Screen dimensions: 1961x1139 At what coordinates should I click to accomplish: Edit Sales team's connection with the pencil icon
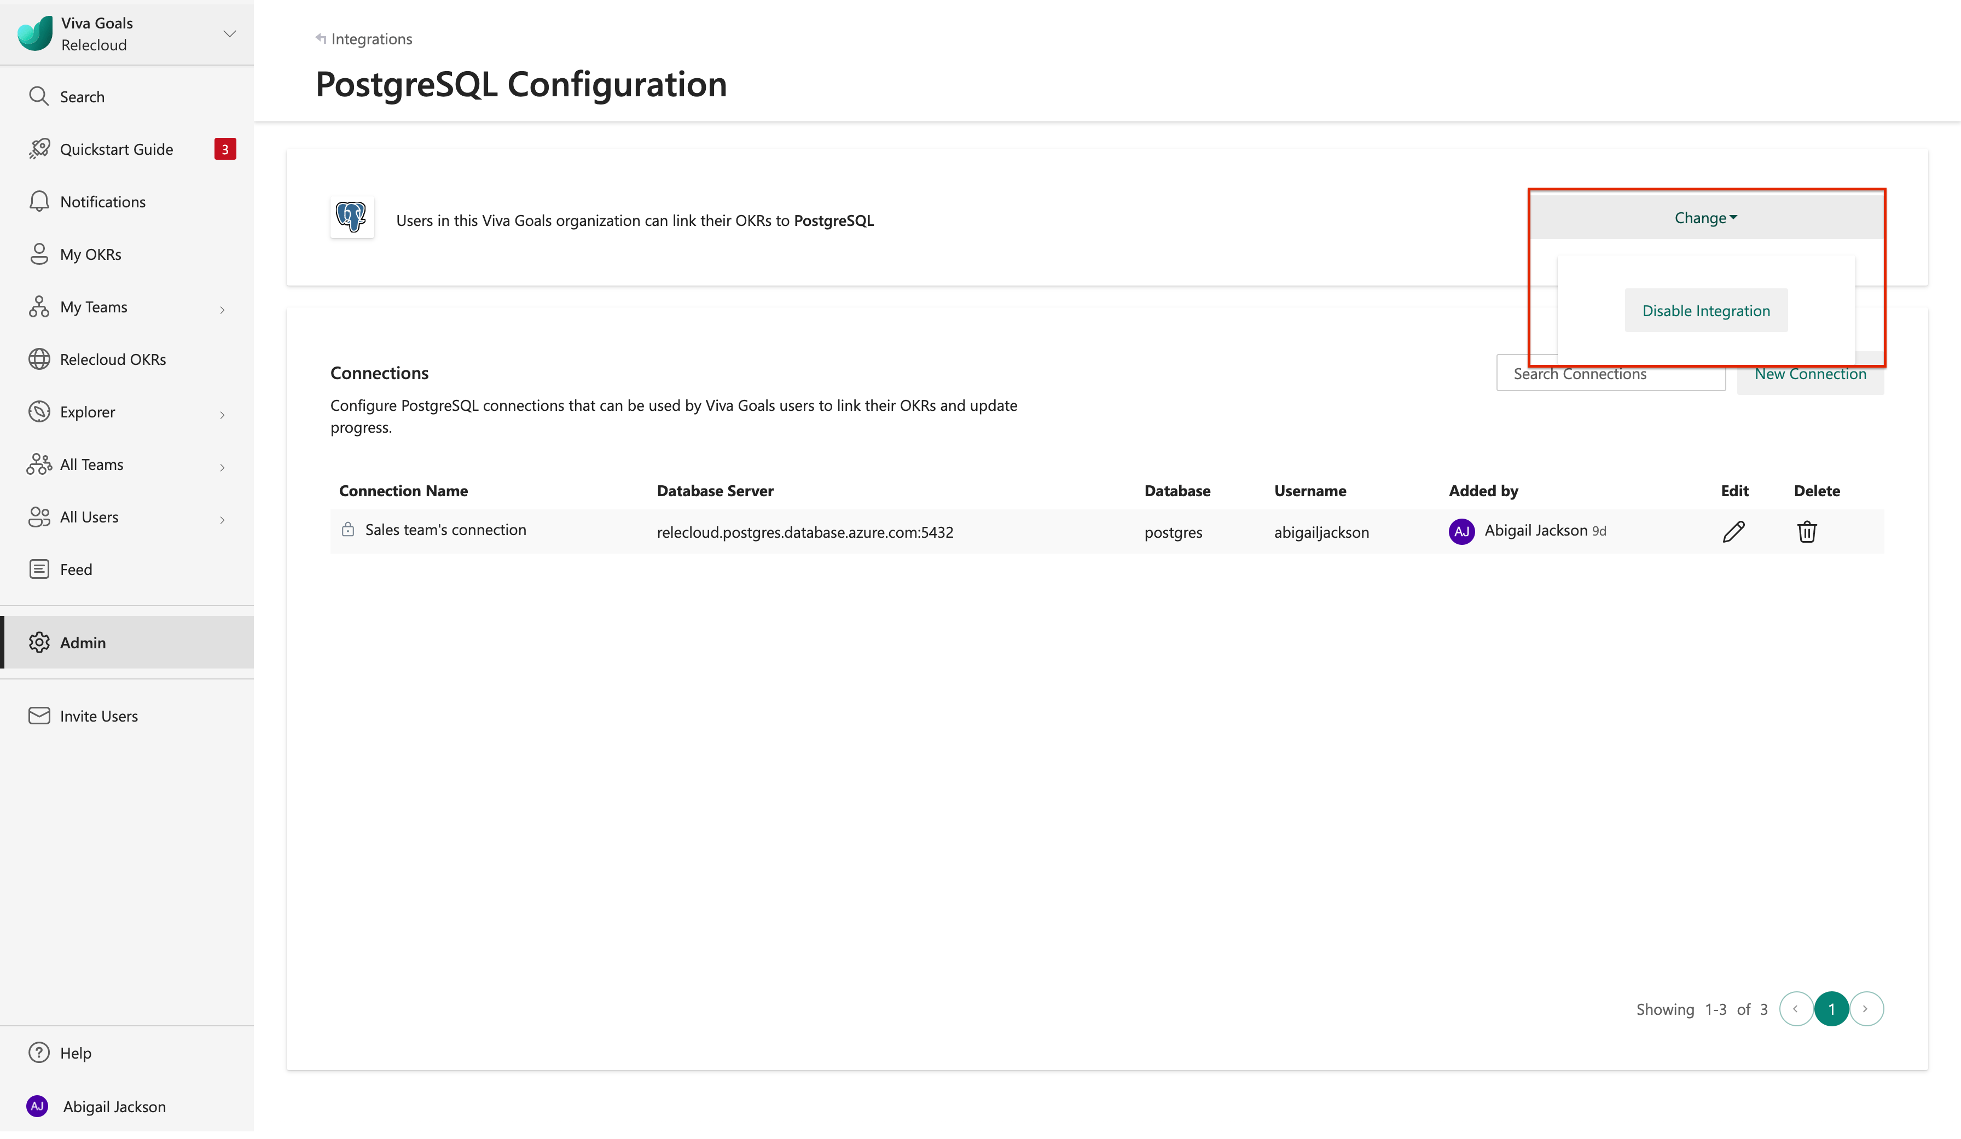(1734, 531)
